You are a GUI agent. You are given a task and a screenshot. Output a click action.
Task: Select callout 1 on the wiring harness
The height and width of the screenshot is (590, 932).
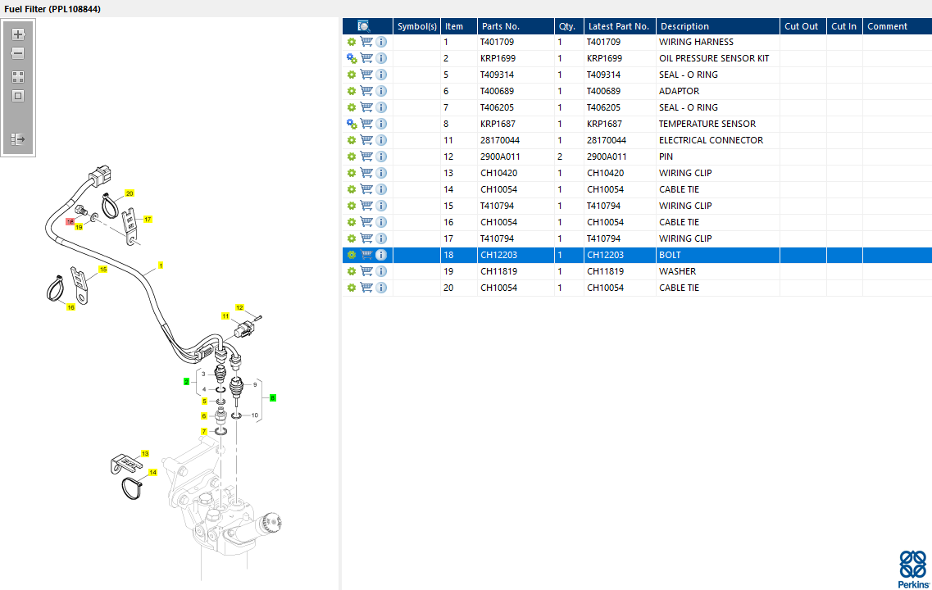click(161, 265)
